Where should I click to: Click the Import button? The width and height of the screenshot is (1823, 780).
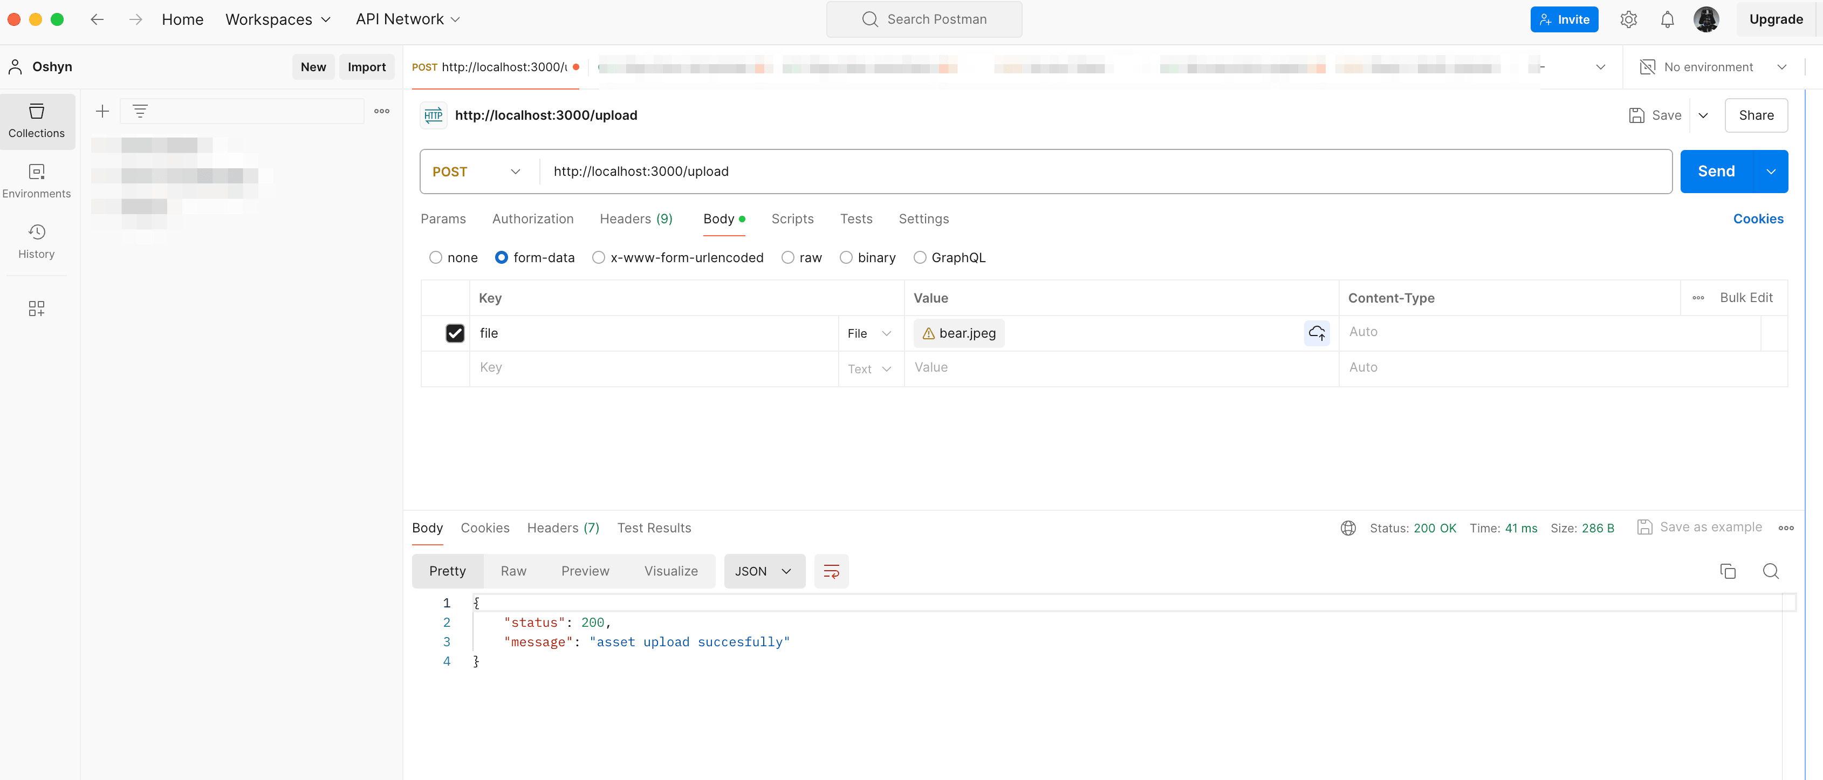pyautogui.click(x=367, y=66)
